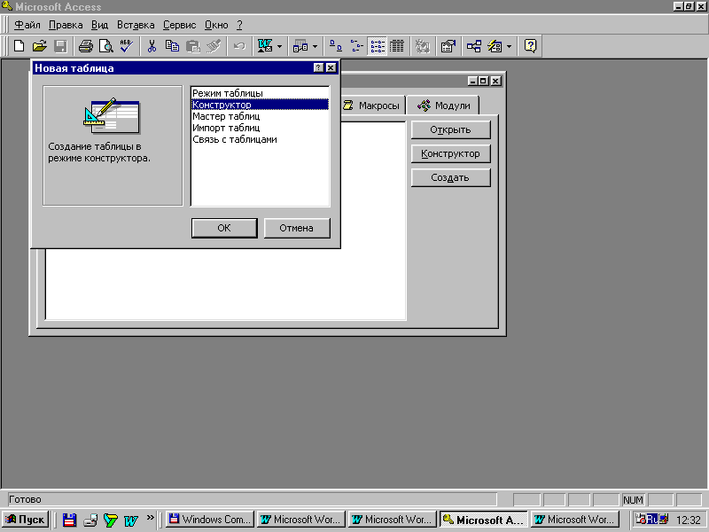Toggle the List view button
Viewport: 709px width, 532px height.
pyautogui.click(x=378, y=46)
